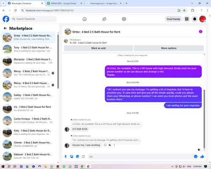Viewport: 211px width, 169px height.
Task: Click the Mark as sold button
Action: [x=98, y=48]
